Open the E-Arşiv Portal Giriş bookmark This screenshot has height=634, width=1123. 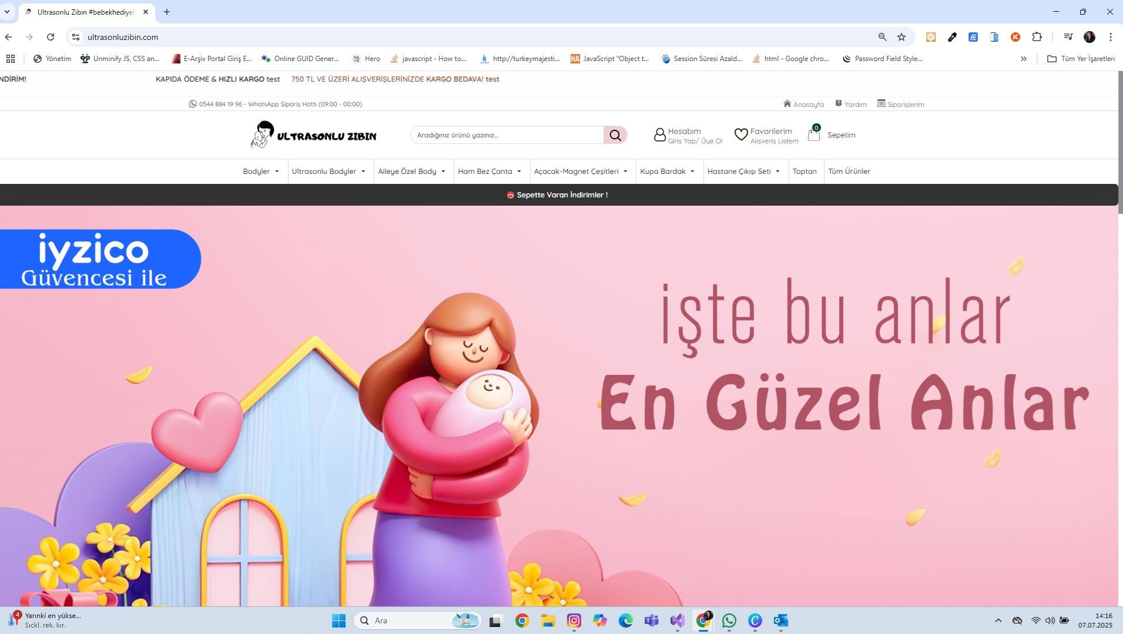(x=212, y=59)
